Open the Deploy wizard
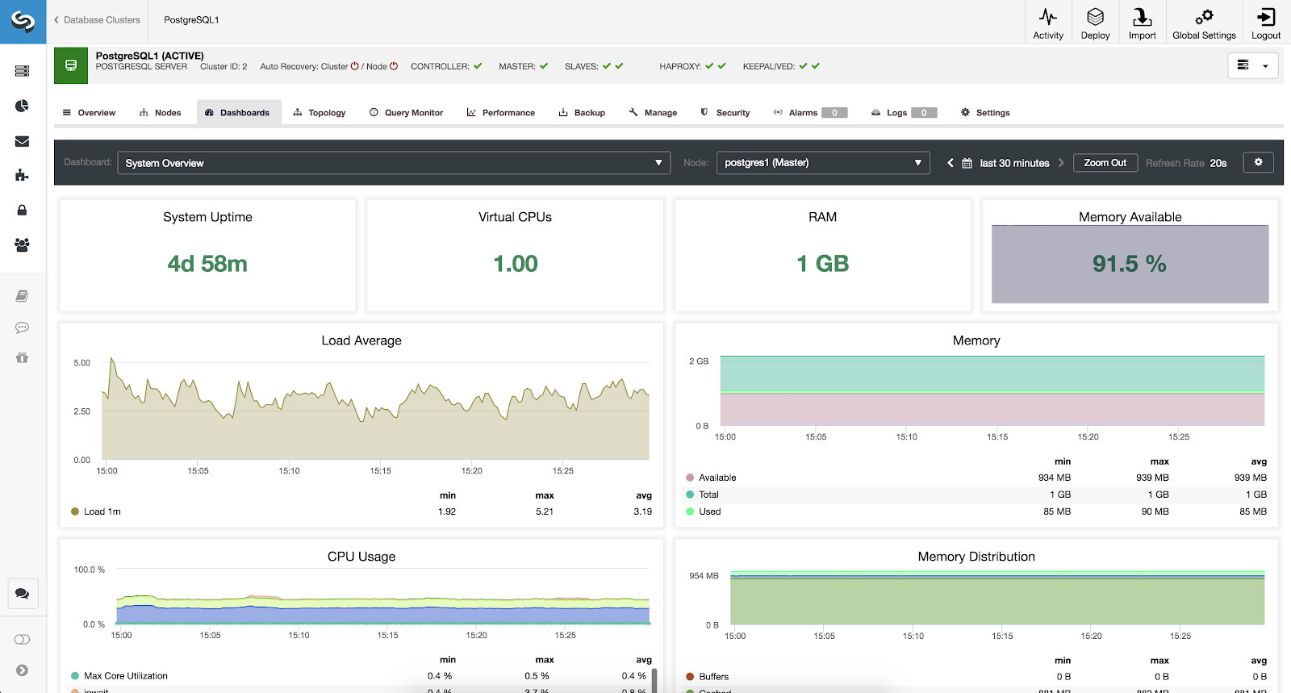The height and width of the screenshot is (693, 1291). [x=1095, y=23]
